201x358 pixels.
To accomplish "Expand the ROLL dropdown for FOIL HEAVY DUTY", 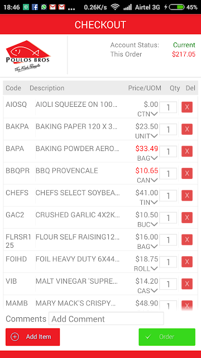I will (146, 268).
